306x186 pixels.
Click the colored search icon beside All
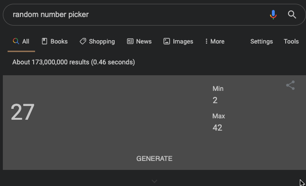coord(16,41)
